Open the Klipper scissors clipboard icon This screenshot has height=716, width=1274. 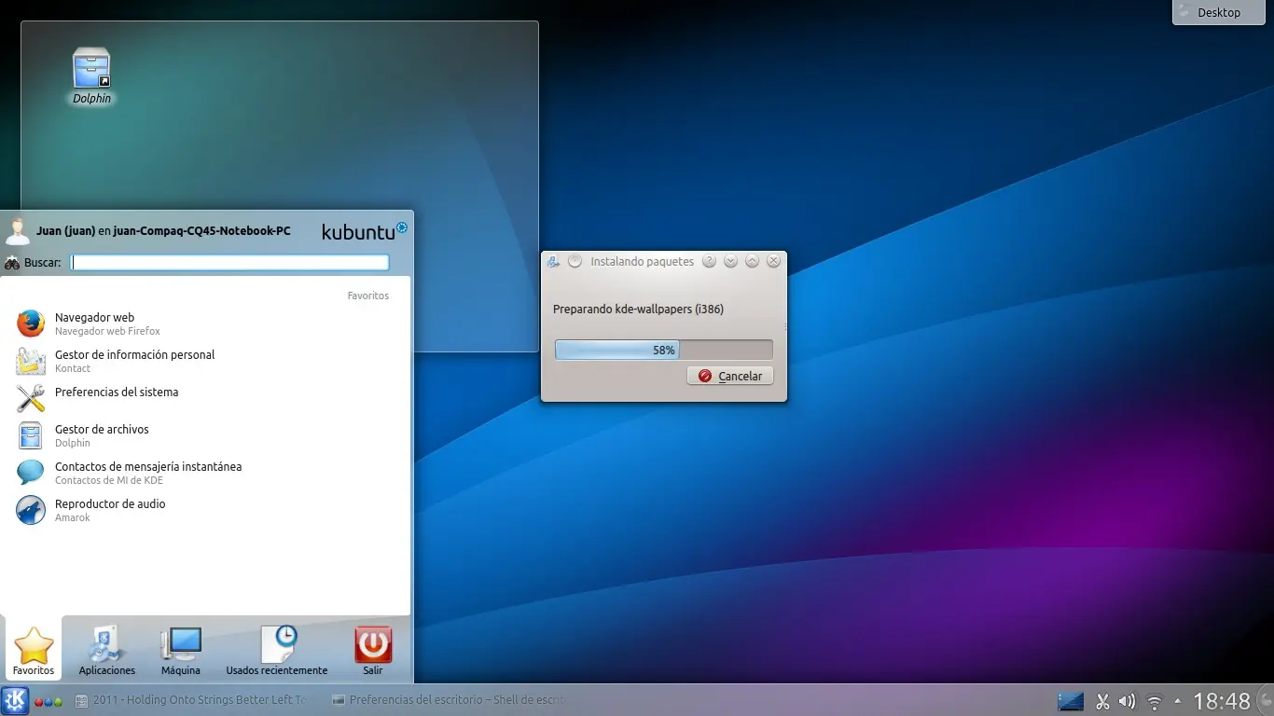(x=1102, y=701)
